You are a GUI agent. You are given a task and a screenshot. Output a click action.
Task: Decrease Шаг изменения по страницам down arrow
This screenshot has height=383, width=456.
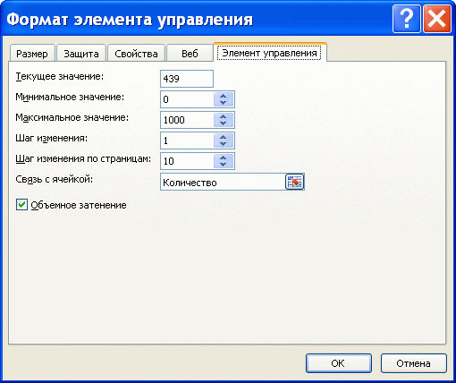click(224, 165)
